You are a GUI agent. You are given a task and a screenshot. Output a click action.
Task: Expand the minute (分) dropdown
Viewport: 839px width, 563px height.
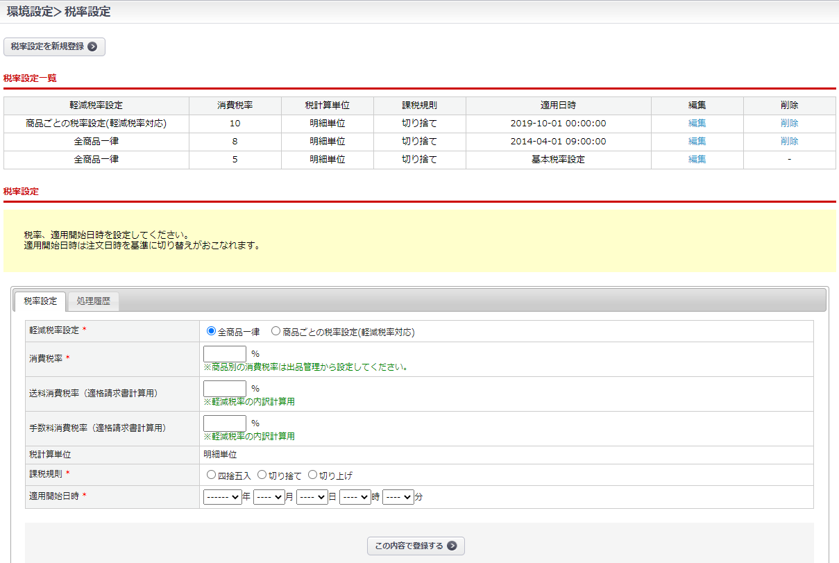point(398,497)
